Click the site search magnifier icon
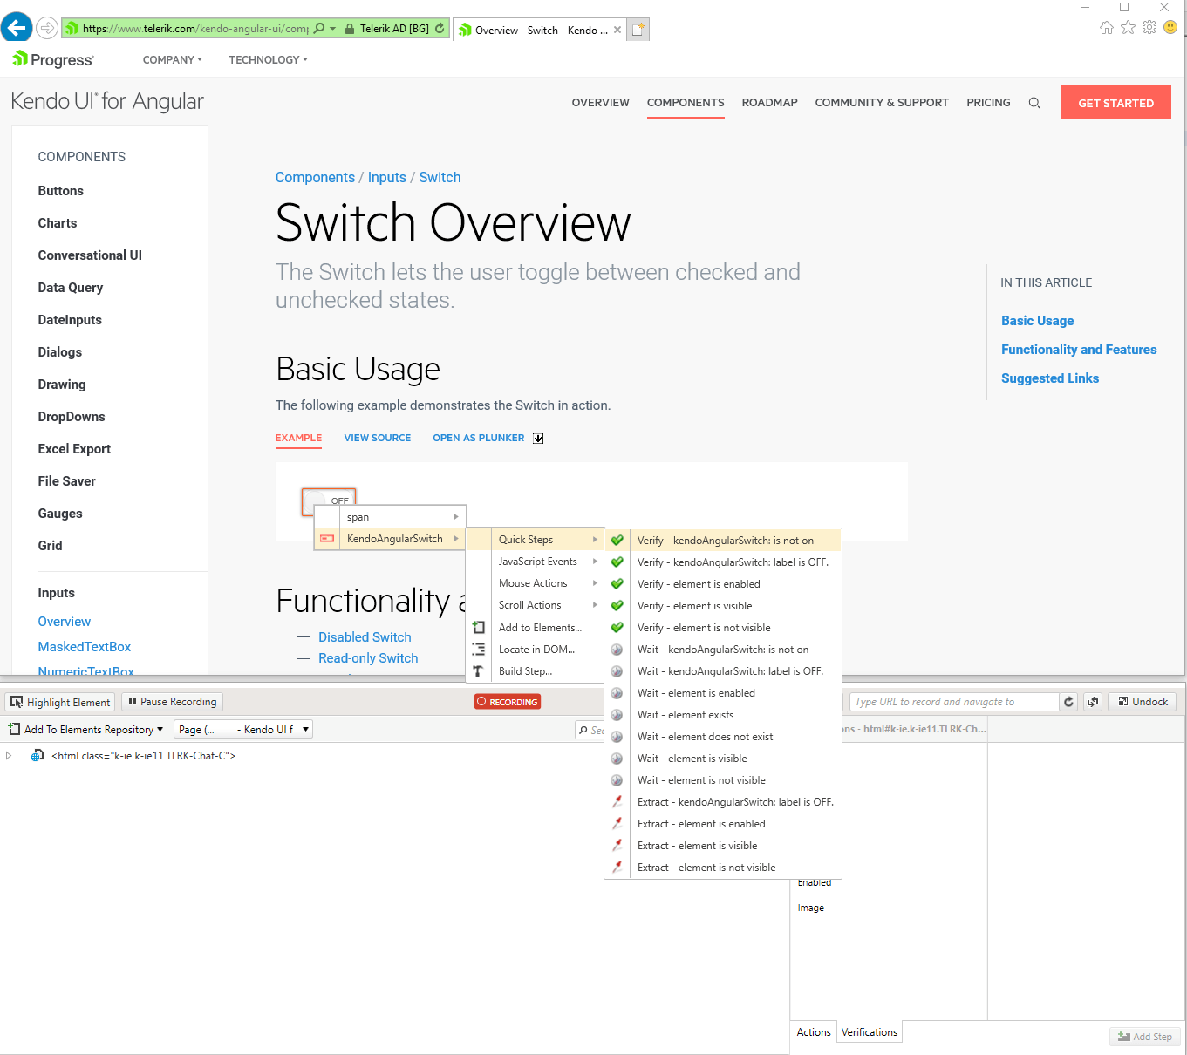1187x1055 pixels. (x=1034, y=103)
